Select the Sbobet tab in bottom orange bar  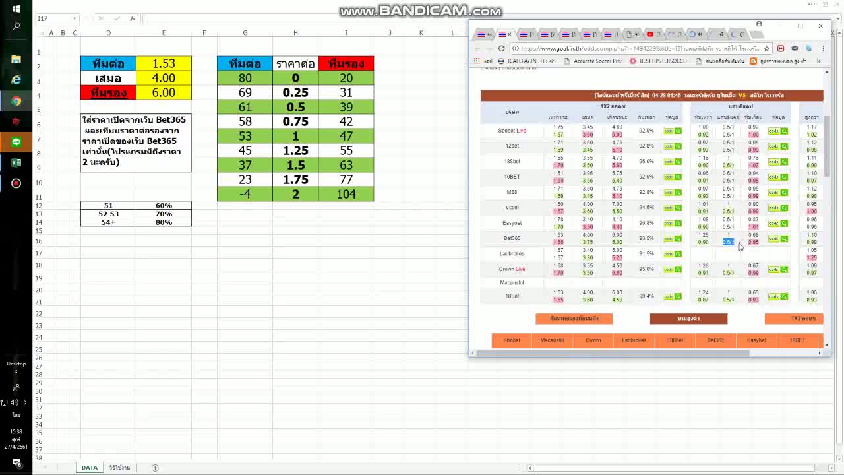point(512,340)
